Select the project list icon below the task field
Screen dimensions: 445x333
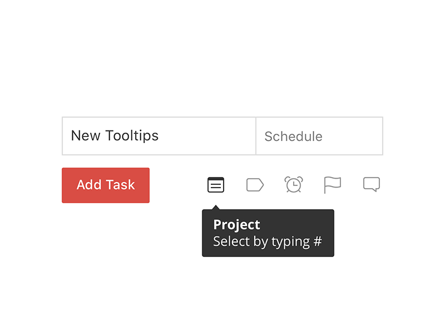[x=216, y=185]
